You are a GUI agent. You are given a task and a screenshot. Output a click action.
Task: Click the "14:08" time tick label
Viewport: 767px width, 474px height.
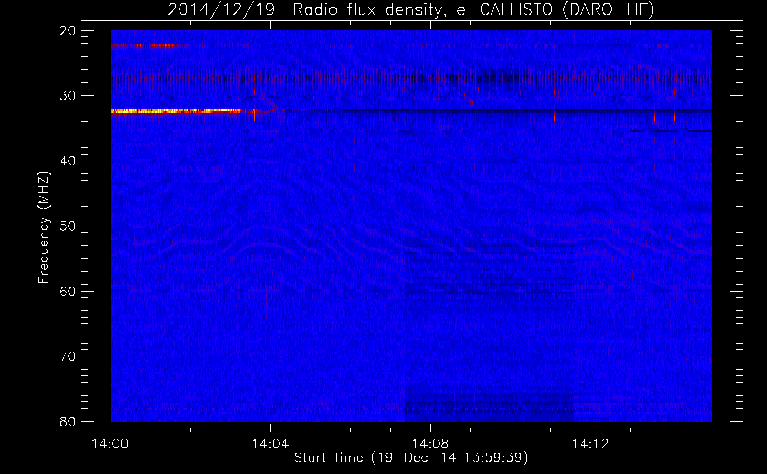(x=430, y=444)
